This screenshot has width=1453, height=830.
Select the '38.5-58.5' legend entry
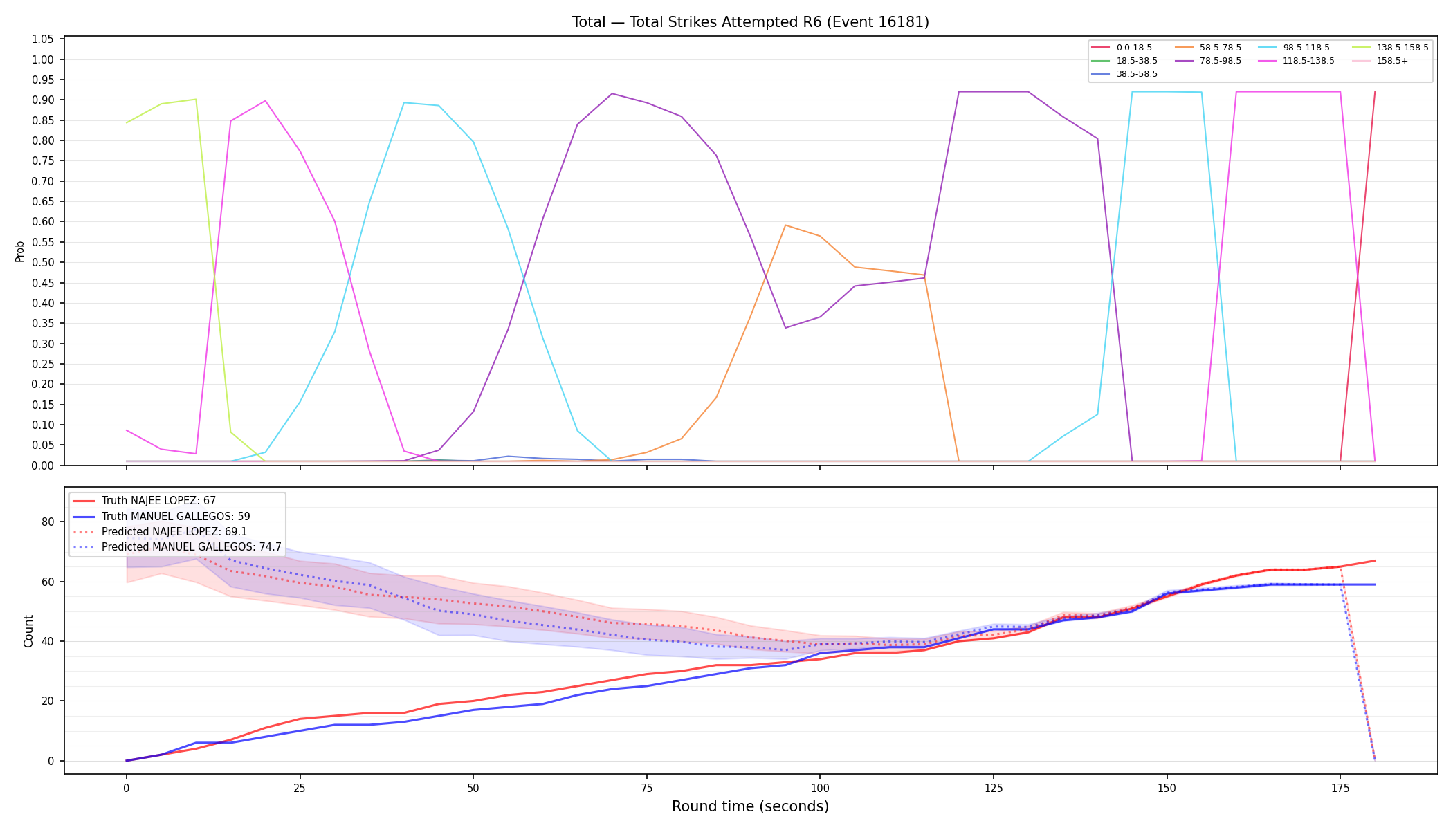1124,73
